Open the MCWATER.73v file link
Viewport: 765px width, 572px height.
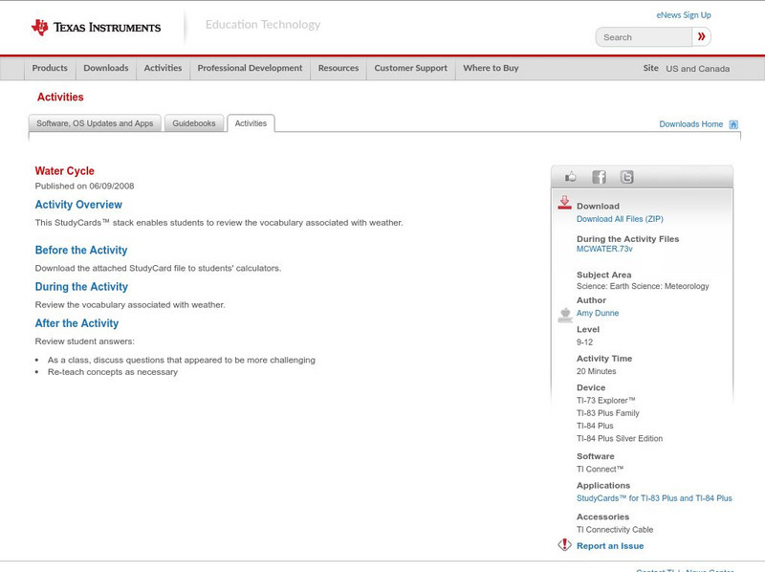click(604, 249)
